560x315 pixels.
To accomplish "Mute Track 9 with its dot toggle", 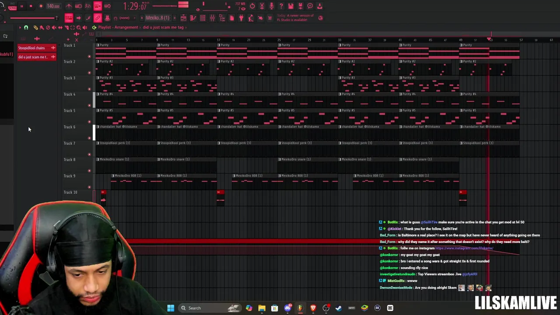I will 89,187.
